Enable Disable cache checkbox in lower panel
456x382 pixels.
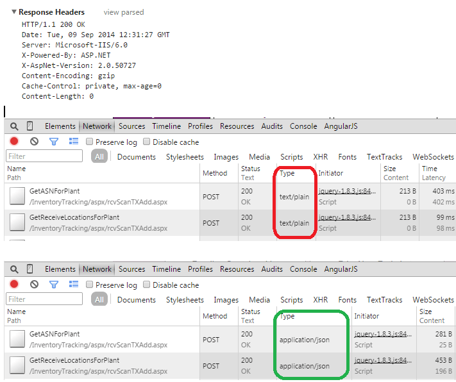click(x=147, y=285)
